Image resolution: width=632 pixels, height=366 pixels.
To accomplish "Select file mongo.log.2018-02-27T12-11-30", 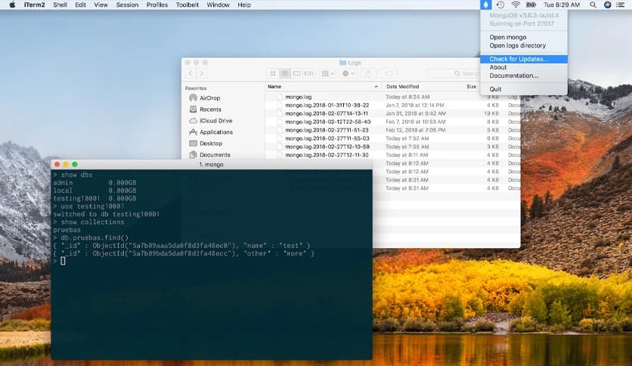I will point(392,155).
